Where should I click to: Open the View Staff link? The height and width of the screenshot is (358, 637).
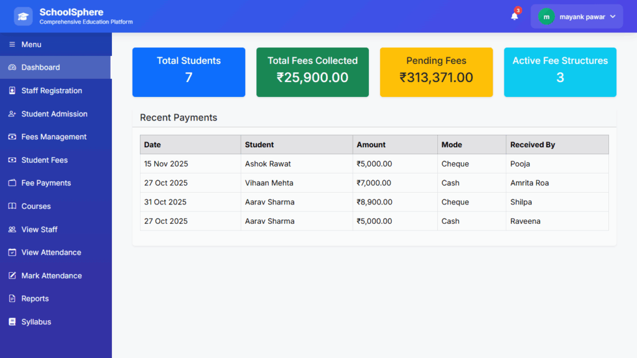click(x=39, y=229)
